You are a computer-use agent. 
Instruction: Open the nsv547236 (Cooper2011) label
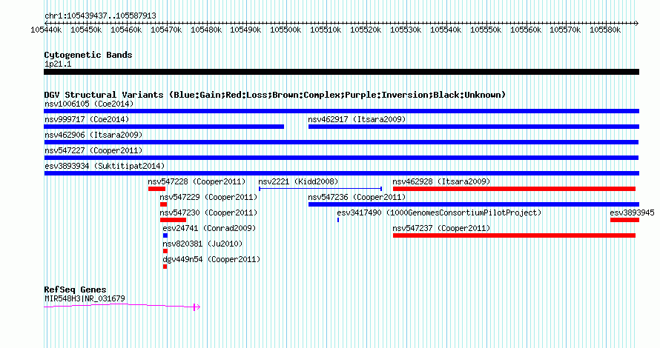[357, 197]
